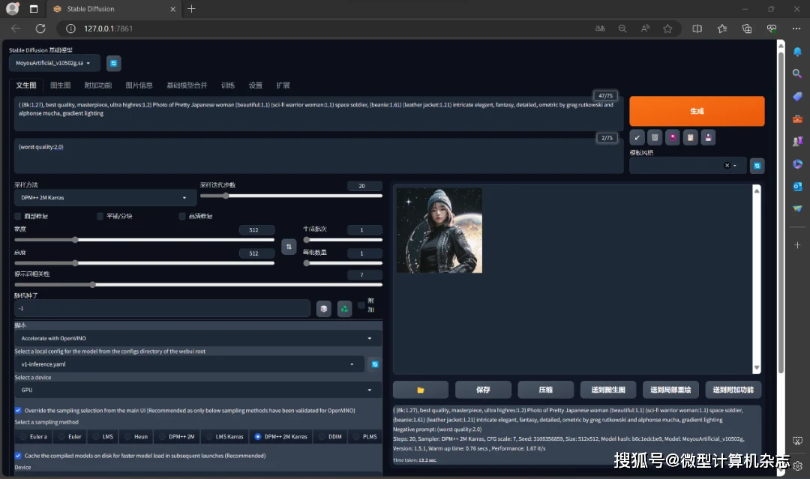Click the dice random seed icon

323,308
